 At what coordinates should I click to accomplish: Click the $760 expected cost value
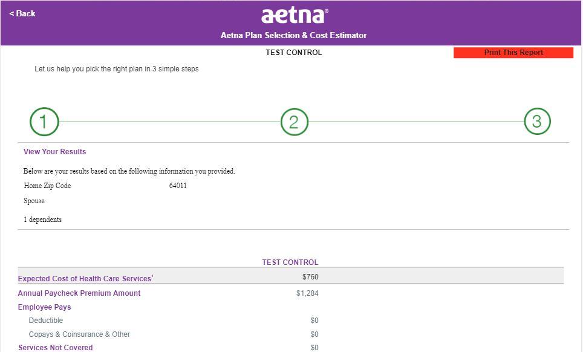click(310, 278)
